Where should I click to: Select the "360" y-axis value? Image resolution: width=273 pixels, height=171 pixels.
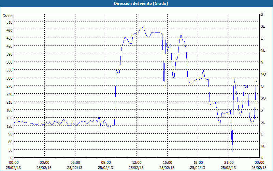(x=10, y=62)
